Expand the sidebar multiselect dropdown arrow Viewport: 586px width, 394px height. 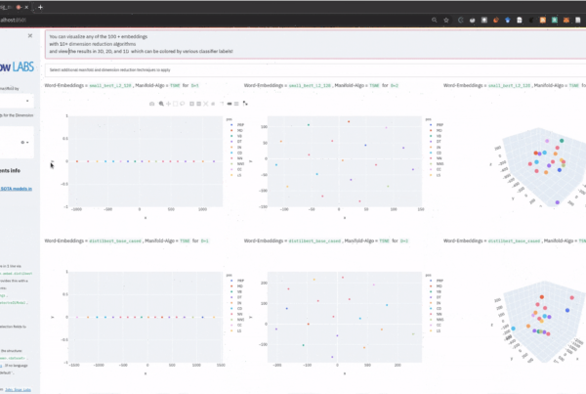27,142
